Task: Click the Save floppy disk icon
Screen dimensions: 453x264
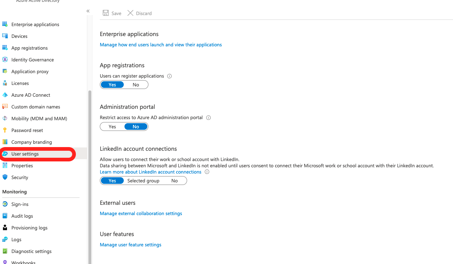Action: [x=106, y=13]
